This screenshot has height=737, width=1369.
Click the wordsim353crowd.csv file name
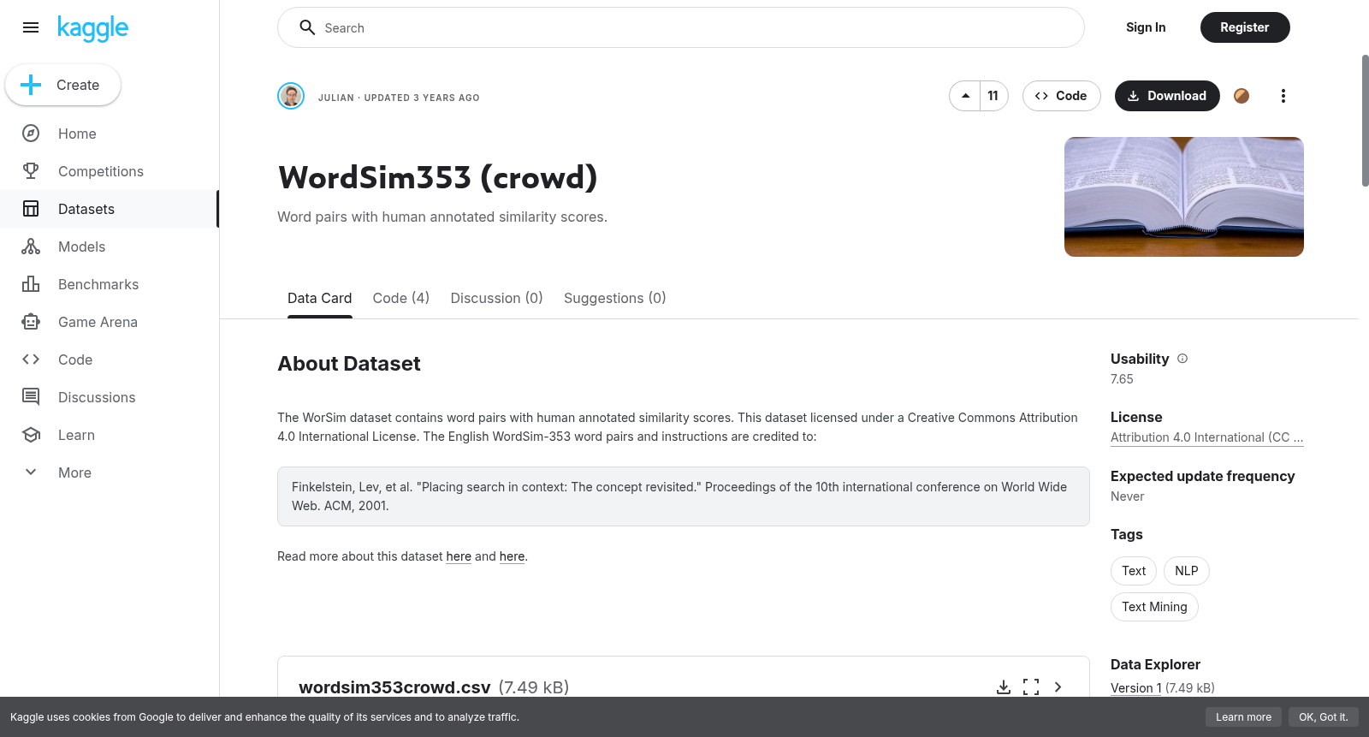pyautogui.click(x=394, y=687)
